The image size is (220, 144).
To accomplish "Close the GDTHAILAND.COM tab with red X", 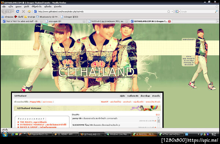I will pyautogui.click(x=169, y=22).
